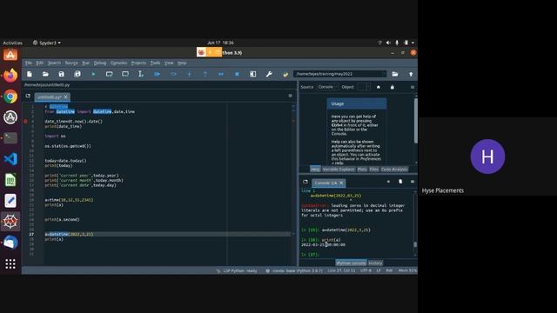The height and width of the screenshot is (313, 557).
Task: Open editor pane options menu
Action: click(290, 96)
